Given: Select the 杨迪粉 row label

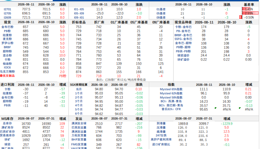Looking at the screenshot, I should 7,63.
